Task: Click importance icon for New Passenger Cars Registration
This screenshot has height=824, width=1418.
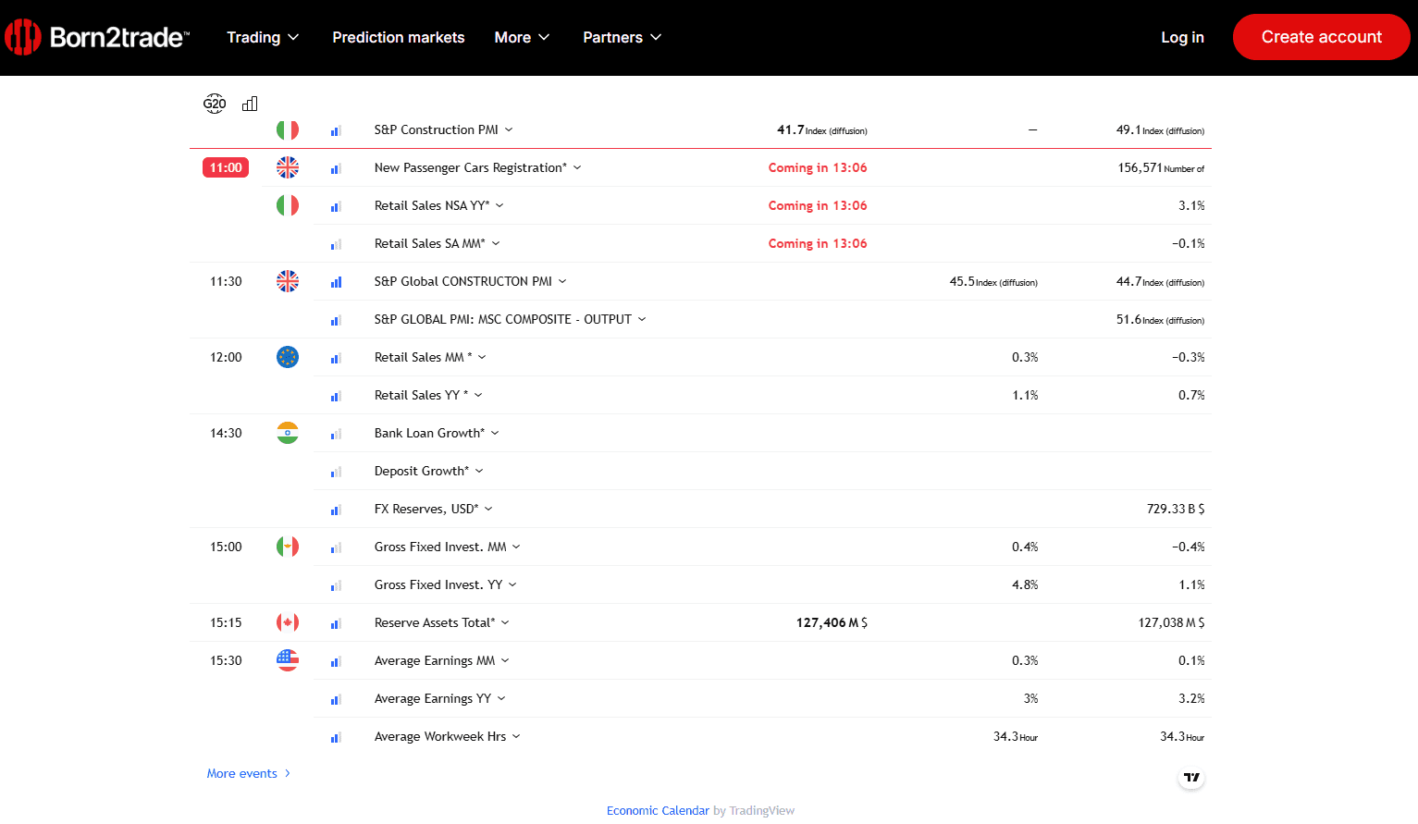Action: pos(336,169)
